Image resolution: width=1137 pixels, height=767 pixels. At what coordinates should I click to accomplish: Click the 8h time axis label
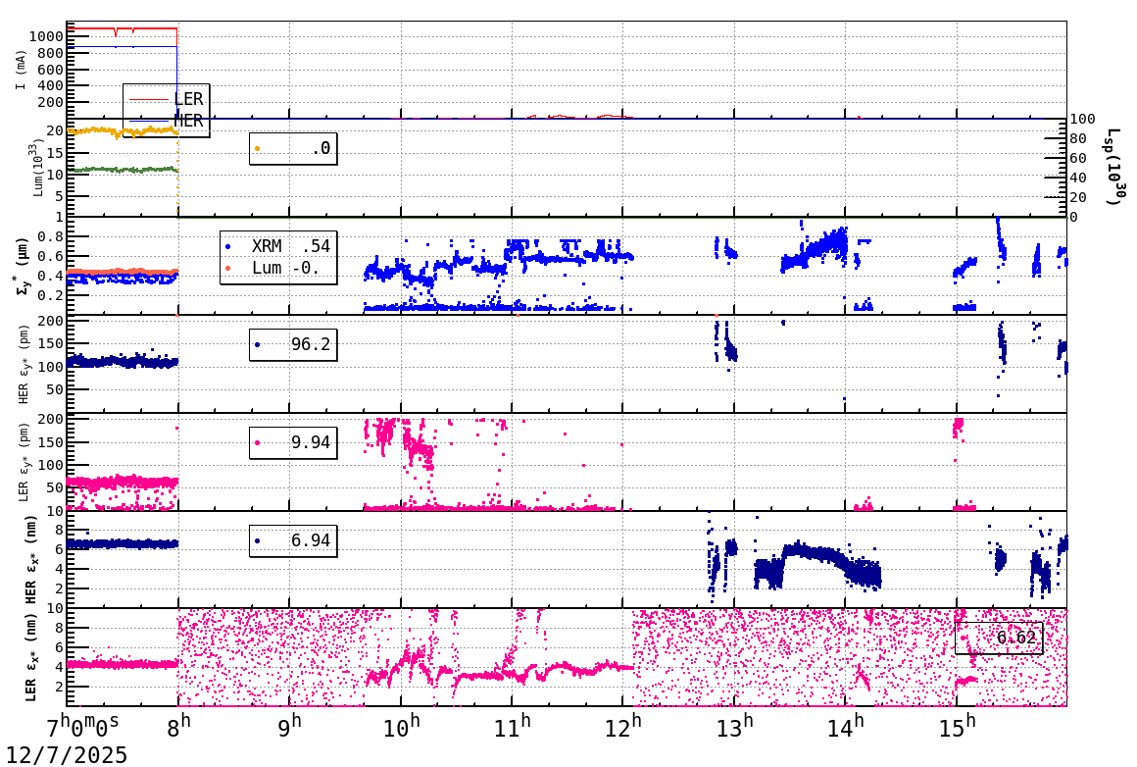179,725
